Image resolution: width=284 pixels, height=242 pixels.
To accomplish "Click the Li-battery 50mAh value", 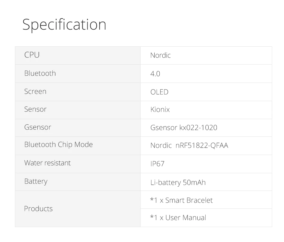I will 178,182.
